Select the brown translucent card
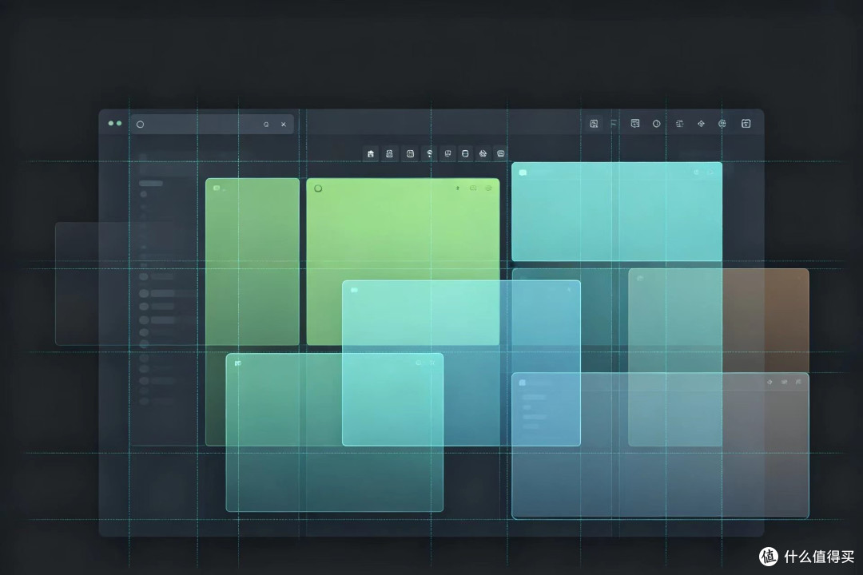The height and width of the screenshot is (575, 863). coord(766,320)
